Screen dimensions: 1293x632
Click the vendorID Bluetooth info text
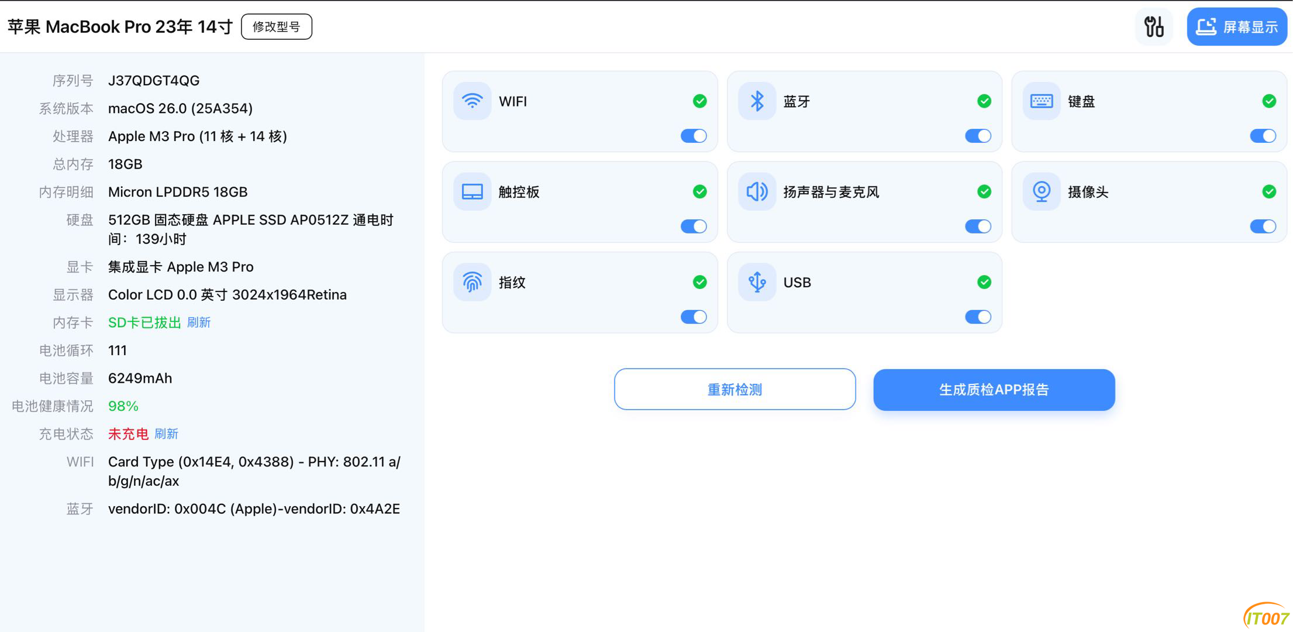click(x=254, y=509)
